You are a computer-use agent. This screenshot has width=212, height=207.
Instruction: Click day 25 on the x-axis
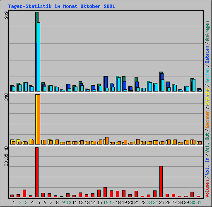point(161,202)
